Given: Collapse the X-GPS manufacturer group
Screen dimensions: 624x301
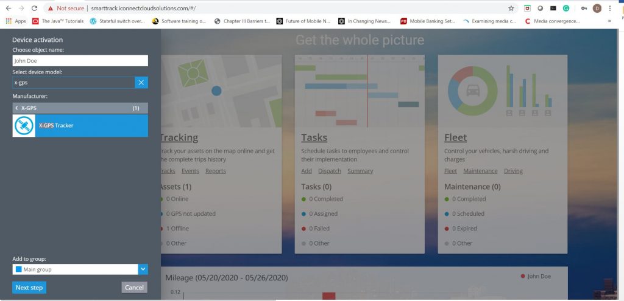Looking at the screenshot, I should 16,108.
